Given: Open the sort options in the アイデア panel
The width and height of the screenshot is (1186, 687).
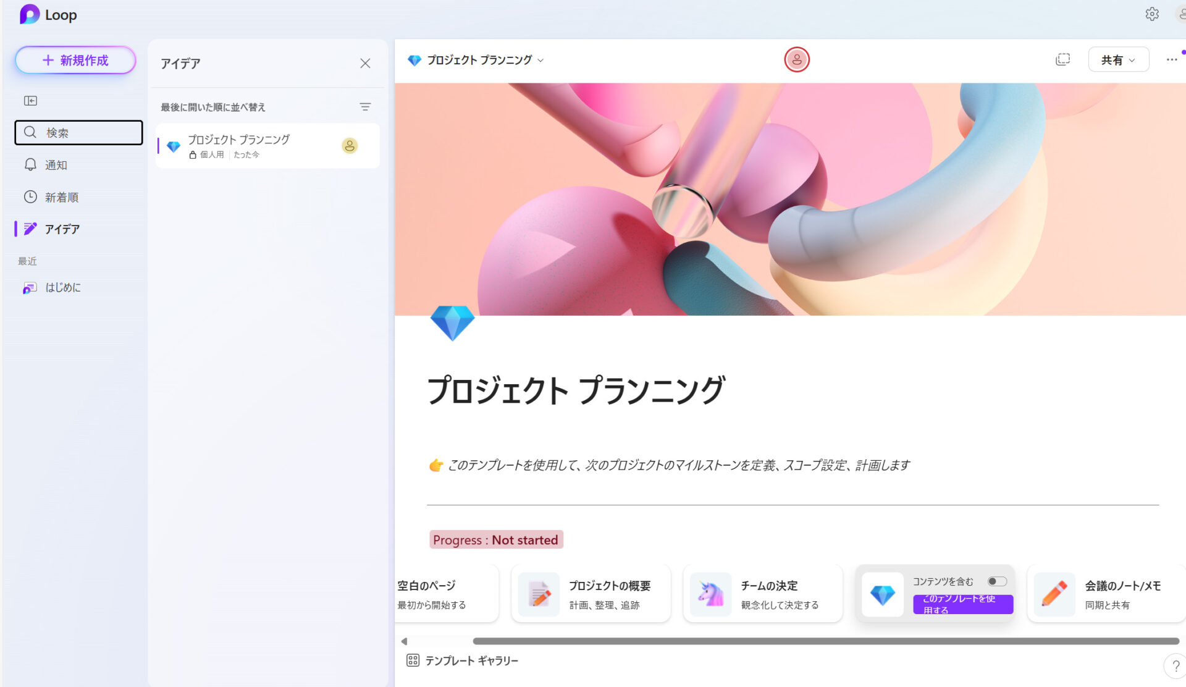Looking at the screenshot, I should 365,106.
